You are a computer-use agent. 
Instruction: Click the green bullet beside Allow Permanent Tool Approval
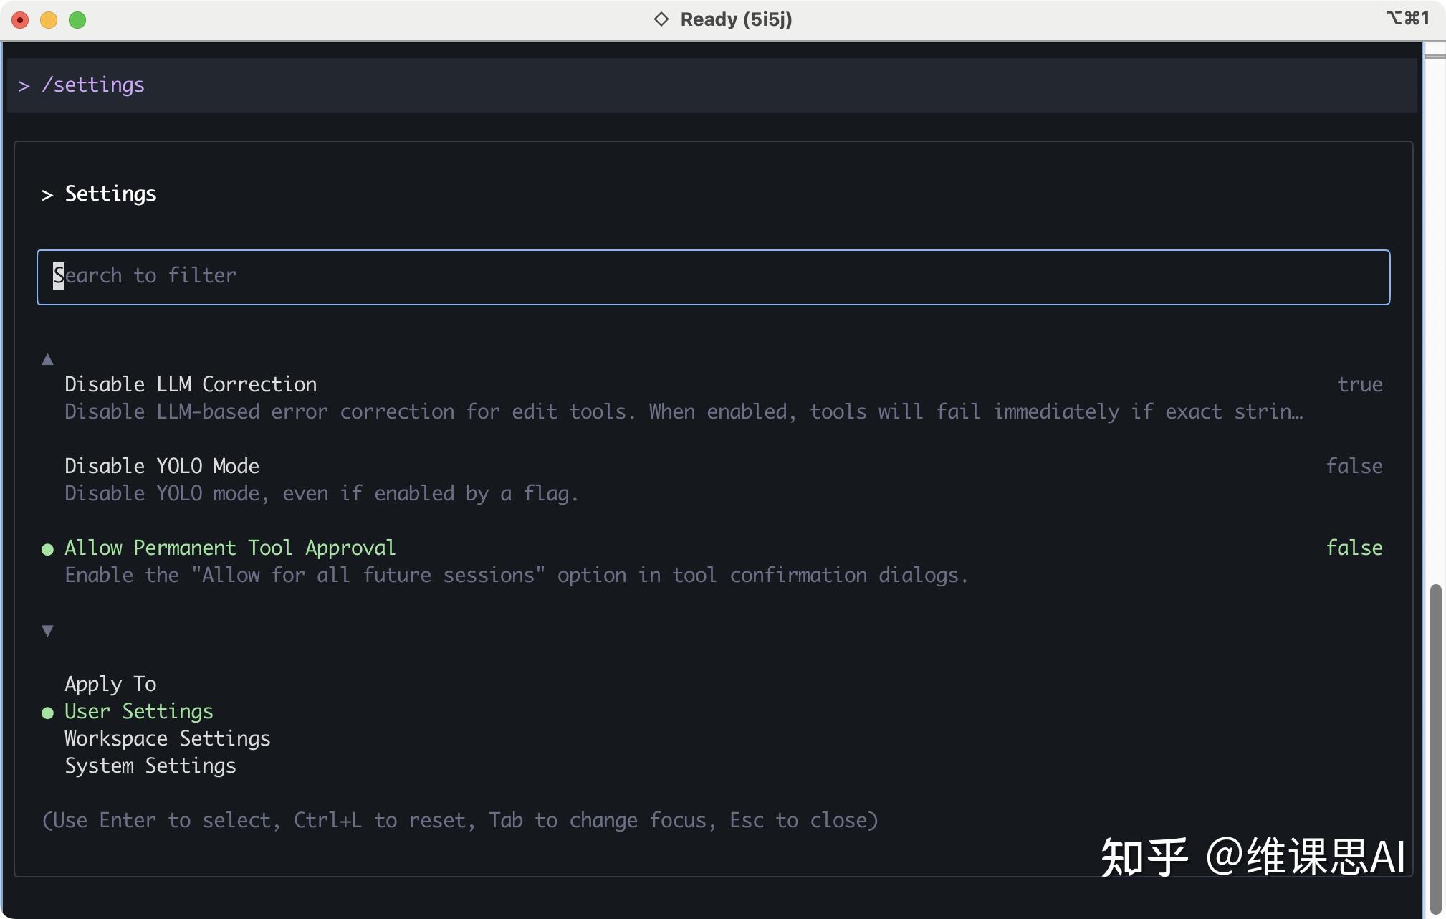pyautogui.click(x=47, y=549)
